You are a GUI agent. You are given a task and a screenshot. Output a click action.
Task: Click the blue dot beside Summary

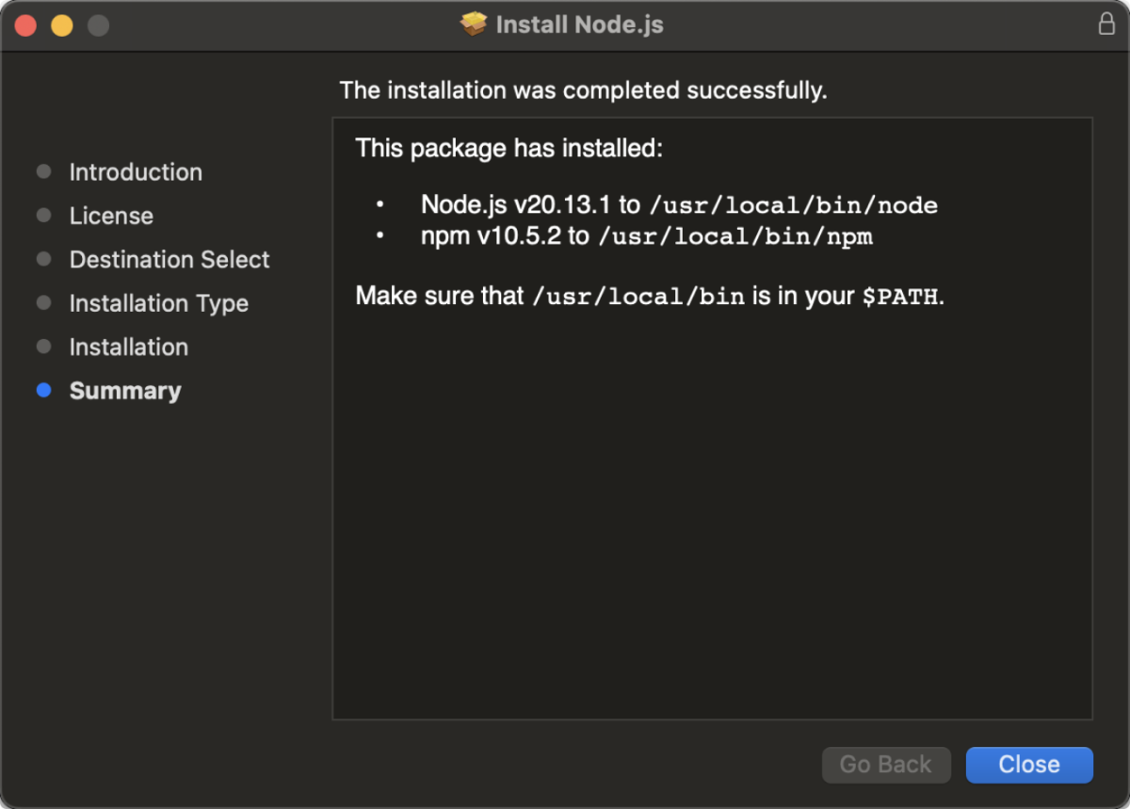tap(43, 390)
